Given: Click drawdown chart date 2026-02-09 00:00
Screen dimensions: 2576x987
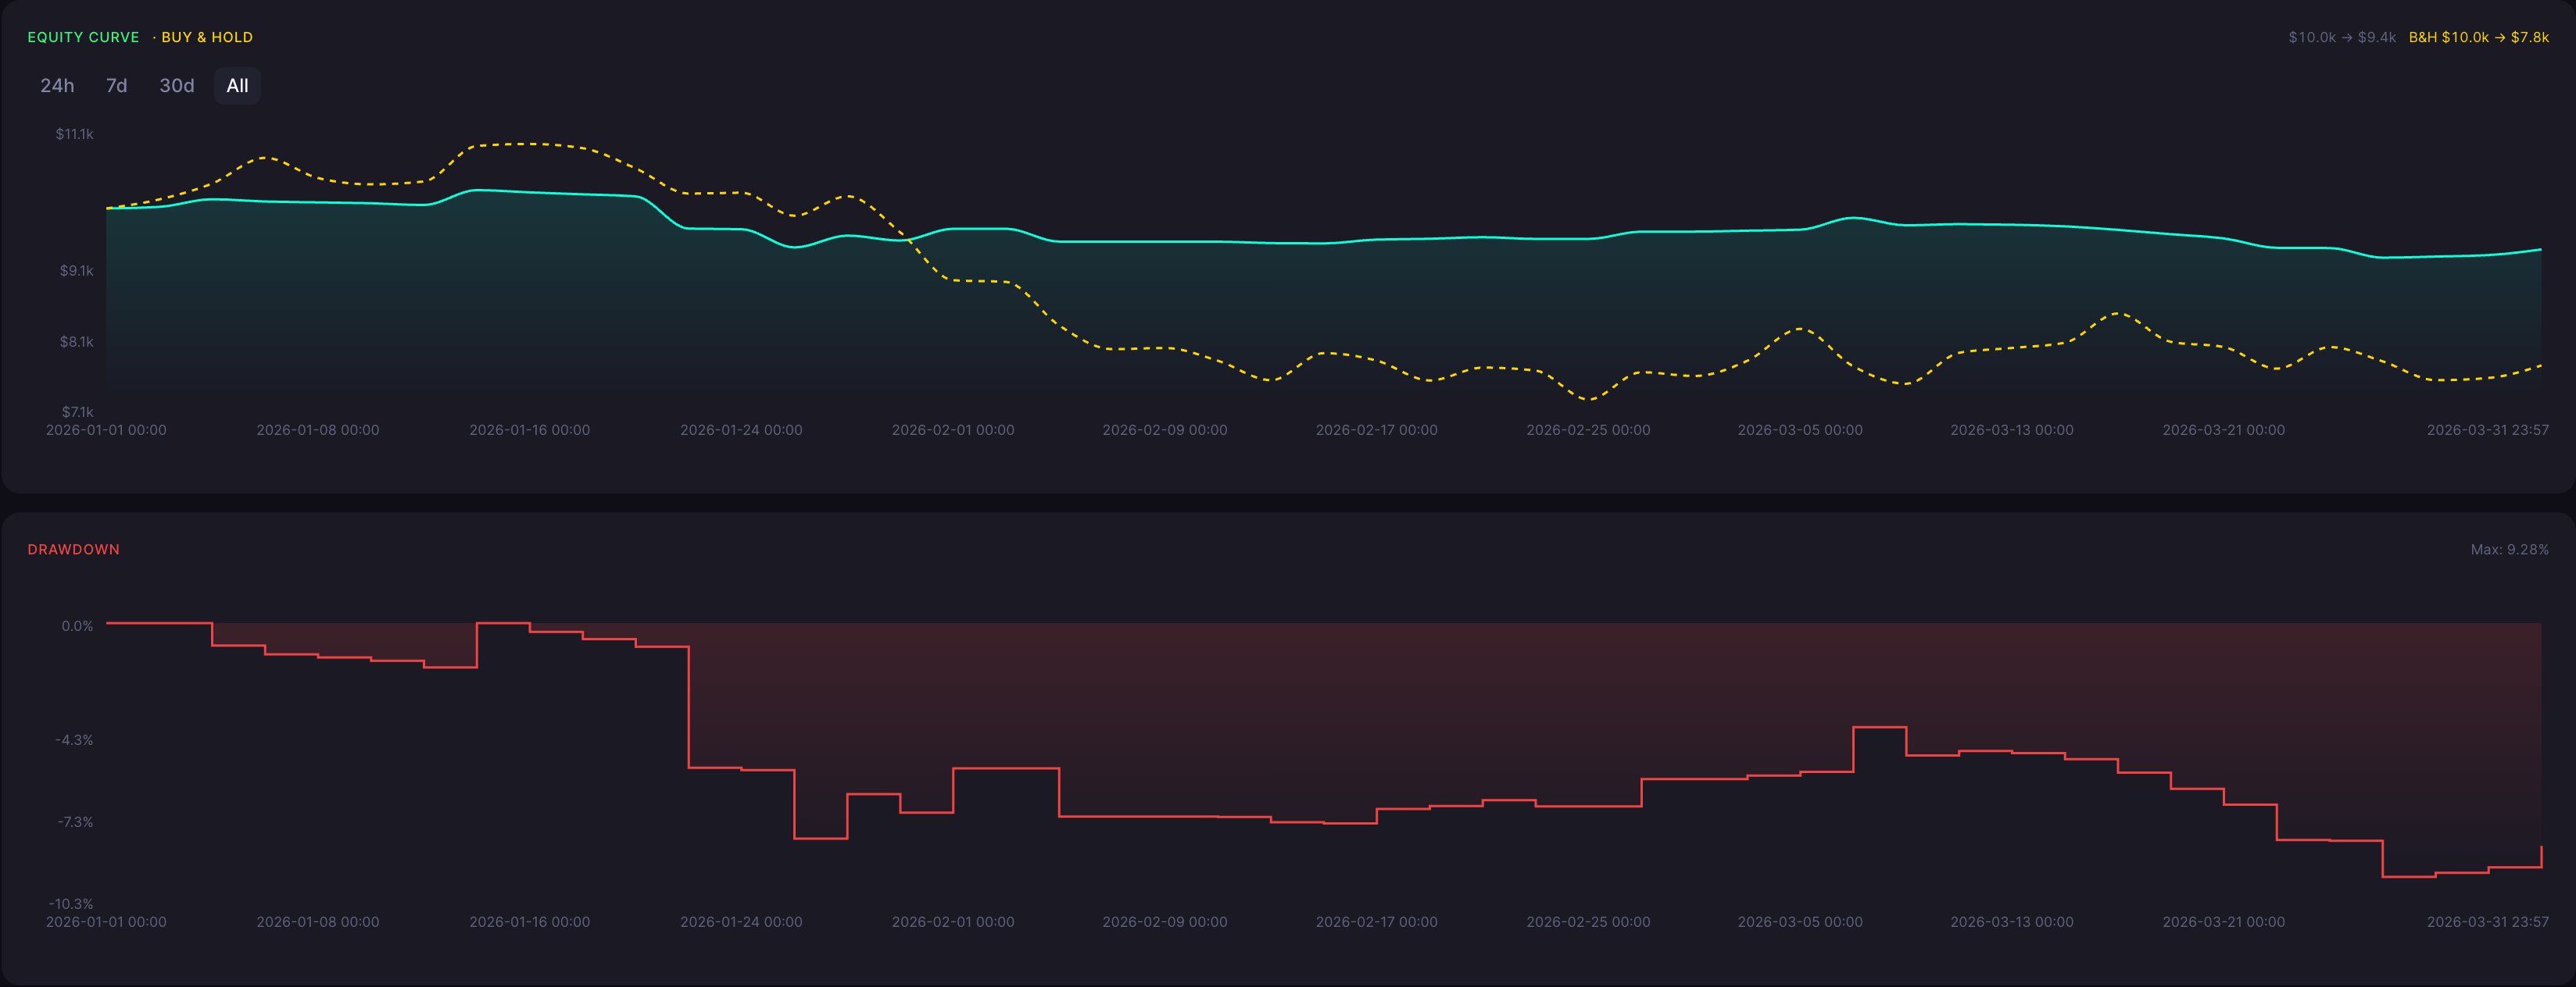Looking at the screenshot, I should click(1165, 922).
